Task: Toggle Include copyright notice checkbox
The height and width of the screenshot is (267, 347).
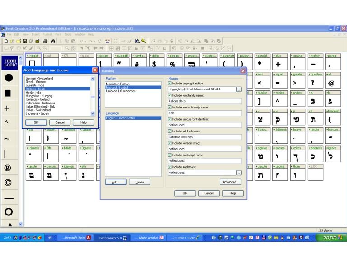Action: [169, 84]
